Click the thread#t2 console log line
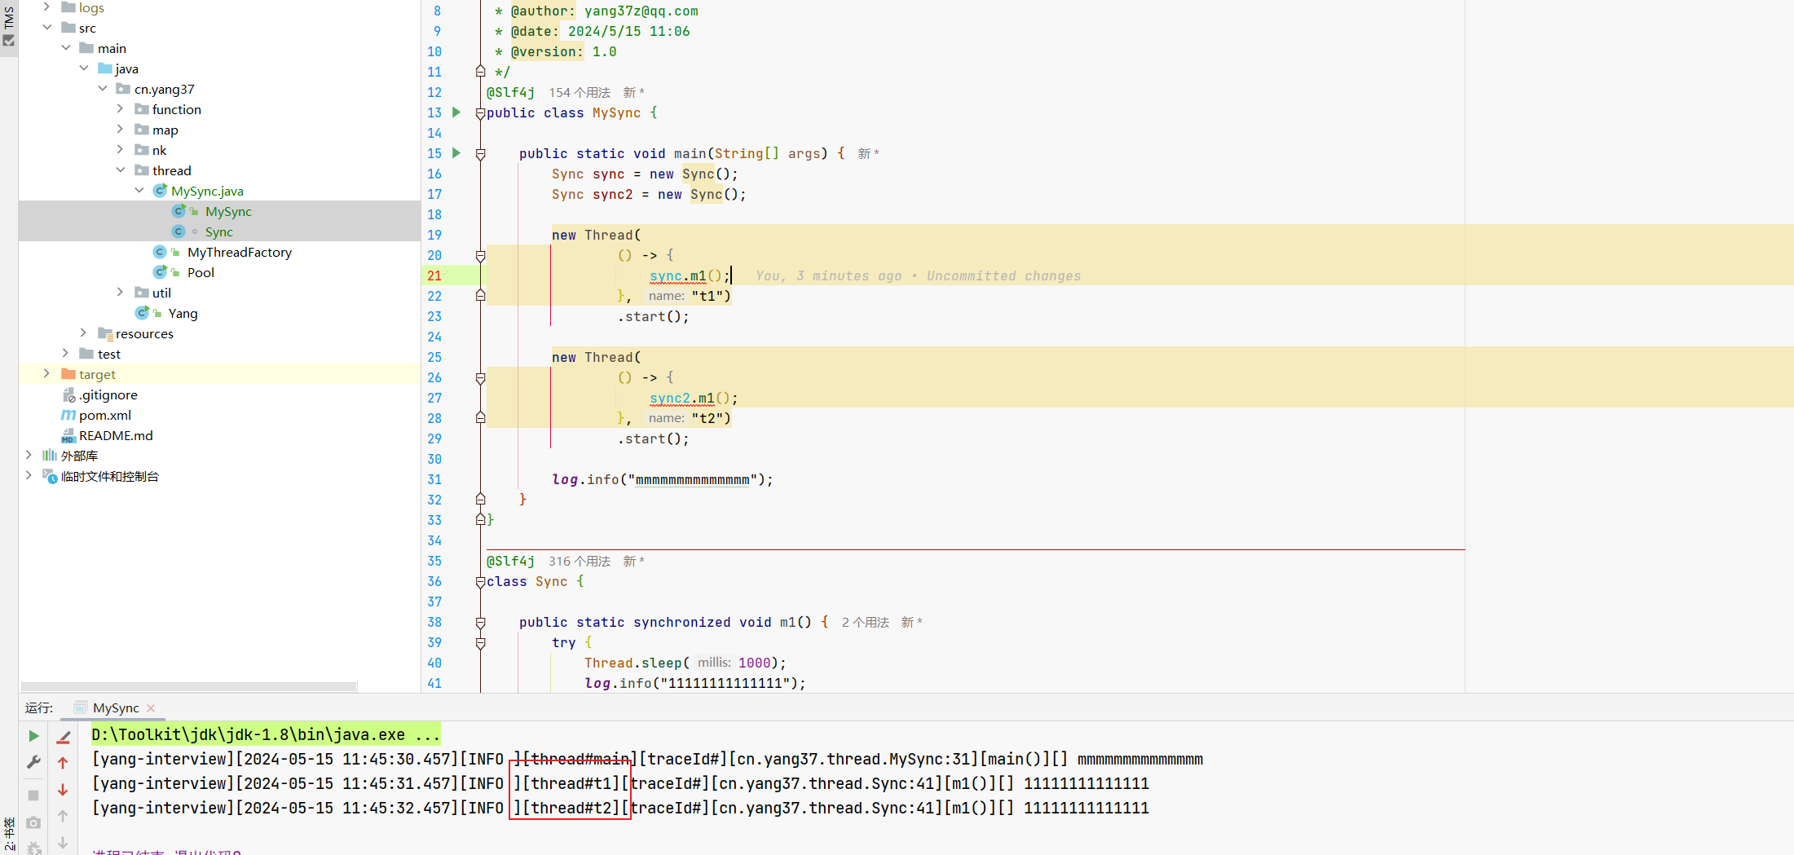Viewport: 1794px width, 855px height. pyautogui.click(x=620, y=808)
